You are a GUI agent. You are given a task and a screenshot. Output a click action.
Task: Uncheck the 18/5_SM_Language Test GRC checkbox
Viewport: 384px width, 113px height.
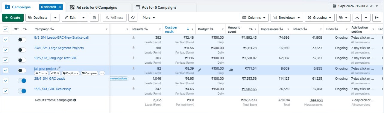pyautogui.click(x=6, y=60)
